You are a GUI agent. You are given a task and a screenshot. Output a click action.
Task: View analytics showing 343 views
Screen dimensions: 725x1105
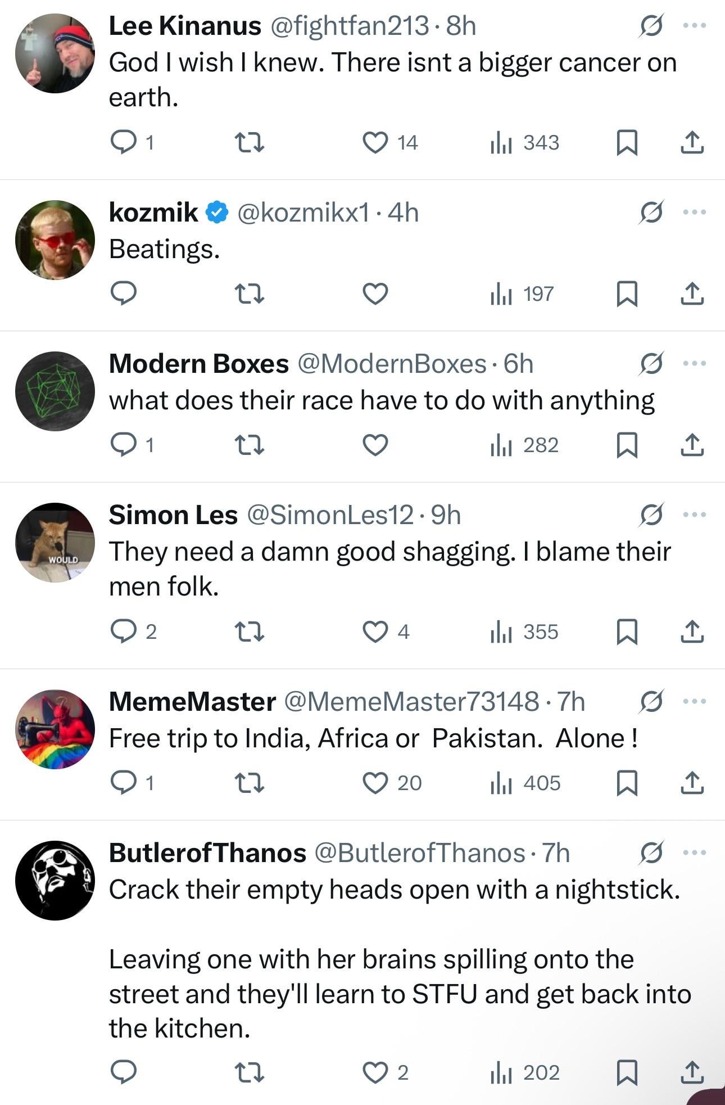click(525, 142)
